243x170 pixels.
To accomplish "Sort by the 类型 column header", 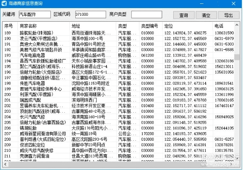I will pyautogui.click(x=128, y=26).
